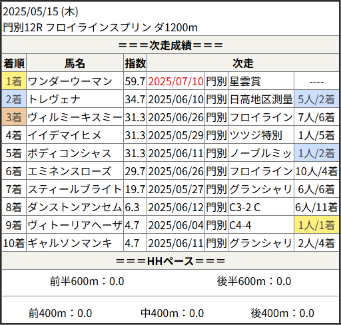Click horse name ヴィルミーキスミー
The image size is (341, 325).
click(x=75, y=117)
